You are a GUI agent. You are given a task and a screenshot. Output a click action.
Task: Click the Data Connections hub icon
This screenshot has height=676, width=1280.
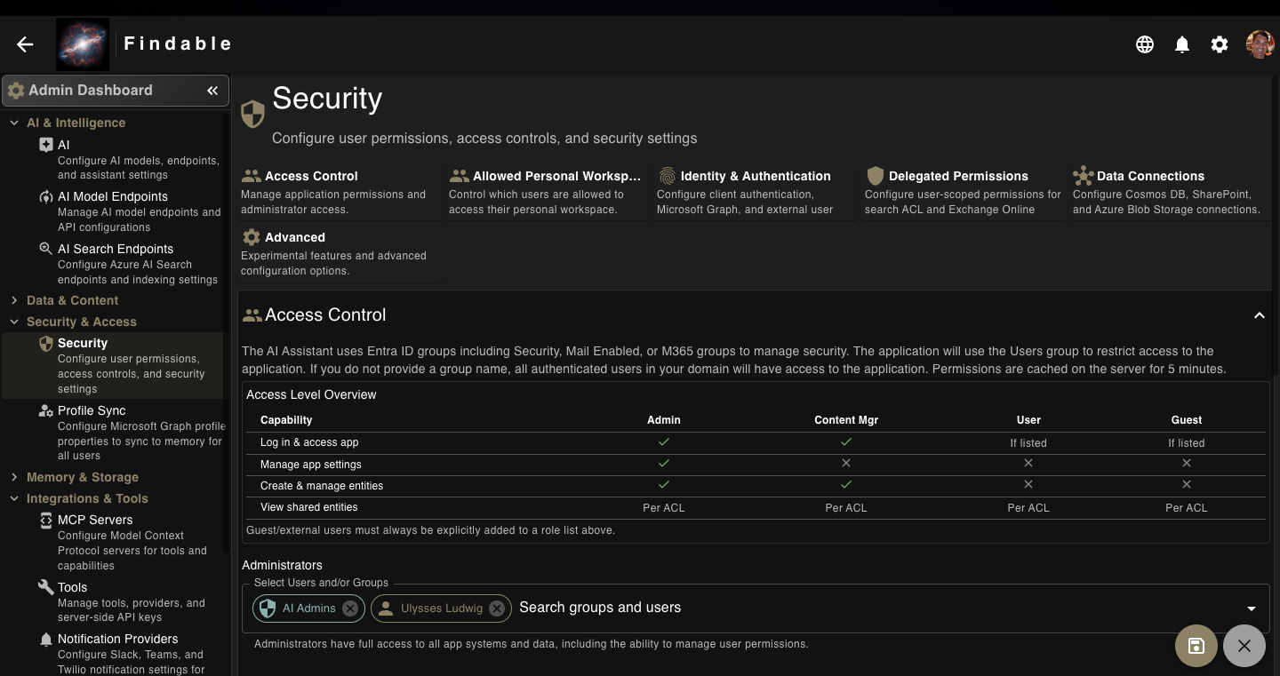(1084, 176)
